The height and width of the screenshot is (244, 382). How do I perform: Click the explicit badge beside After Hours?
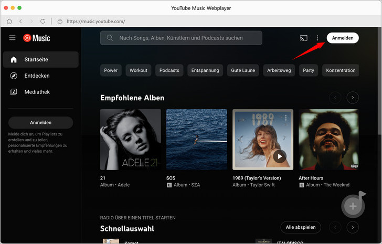pyautogui.click(x=302, y=185)
